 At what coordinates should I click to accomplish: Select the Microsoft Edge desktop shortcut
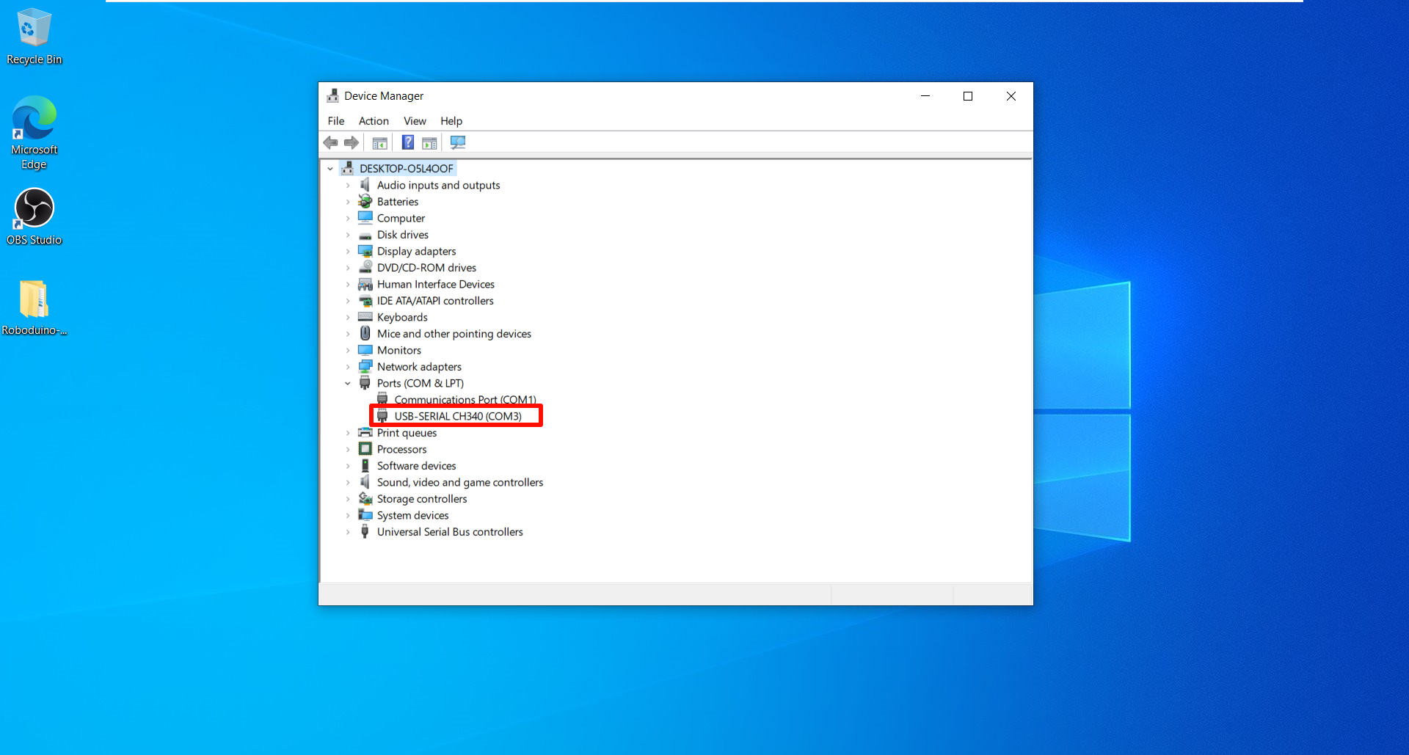click(x=34, y=134)
